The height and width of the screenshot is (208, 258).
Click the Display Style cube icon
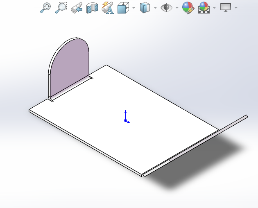[x=145, y=7]
